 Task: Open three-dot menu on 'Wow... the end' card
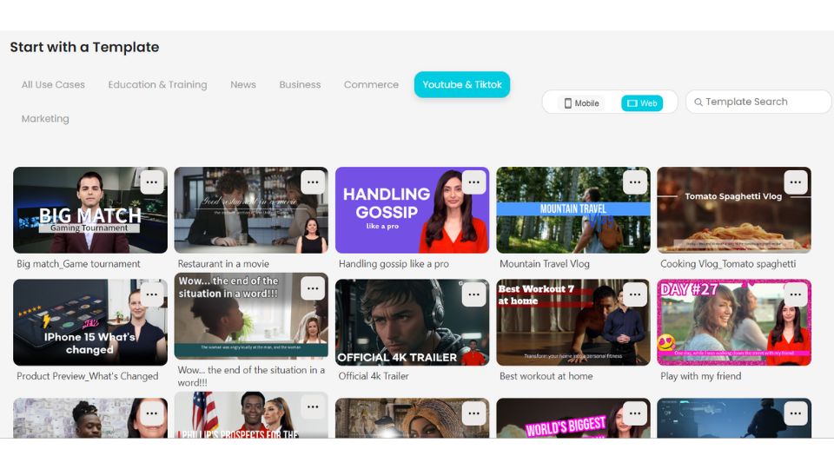pos(313,288)
